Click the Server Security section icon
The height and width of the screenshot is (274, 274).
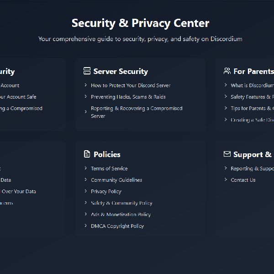pyautogui.click(x=87, y=71)
